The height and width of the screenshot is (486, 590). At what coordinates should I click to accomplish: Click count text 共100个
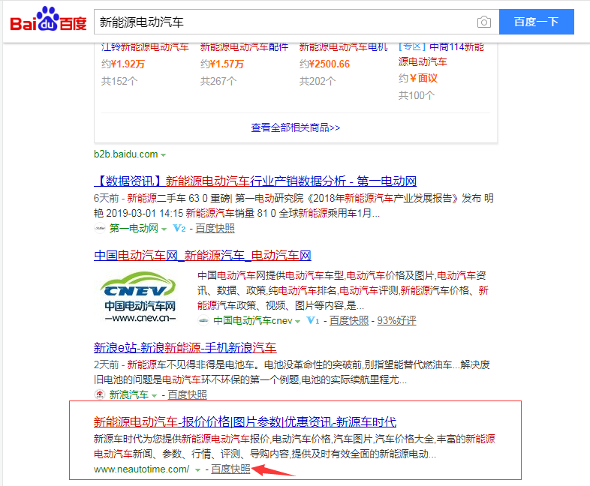pos(416,95)
